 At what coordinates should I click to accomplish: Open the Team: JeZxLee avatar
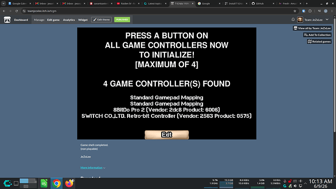pyautogui.click(x=300, y=19)
